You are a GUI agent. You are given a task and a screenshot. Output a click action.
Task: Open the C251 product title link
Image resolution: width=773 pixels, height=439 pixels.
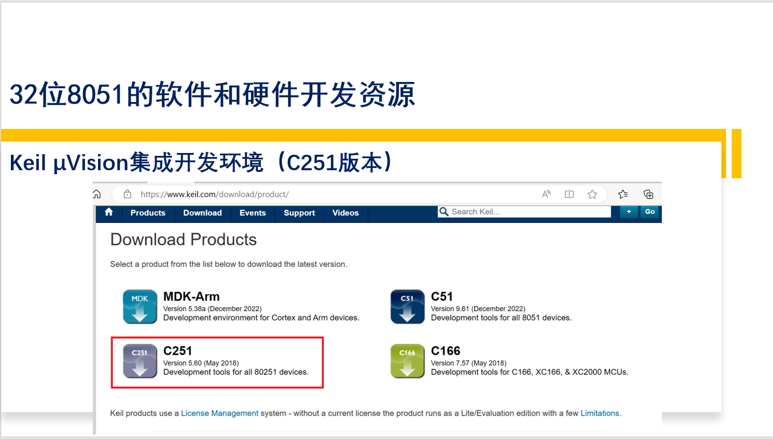(178, 351)
